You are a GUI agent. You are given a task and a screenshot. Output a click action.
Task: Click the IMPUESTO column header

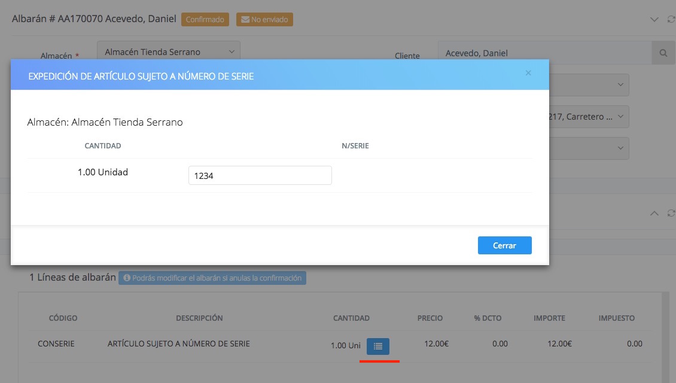pos(617,318)
